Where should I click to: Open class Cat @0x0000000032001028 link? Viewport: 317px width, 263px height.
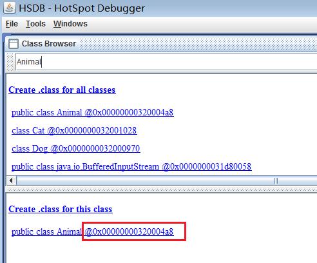coord(74,130)
